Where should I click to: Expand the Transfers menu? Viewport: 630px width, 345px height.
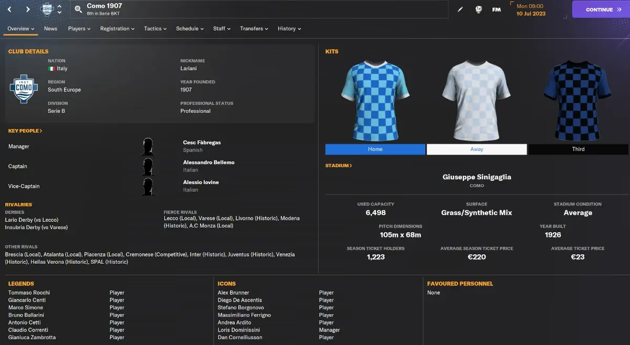[254, 29]
